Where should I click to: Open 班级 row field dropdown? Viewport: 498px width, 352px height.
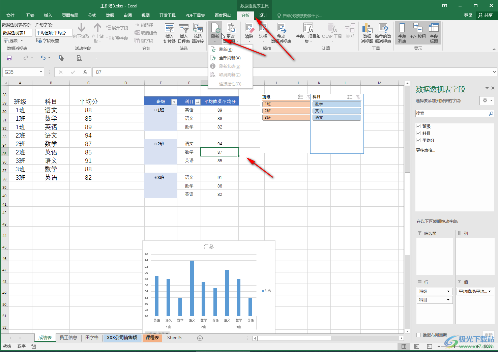click(x=448, y=291)
